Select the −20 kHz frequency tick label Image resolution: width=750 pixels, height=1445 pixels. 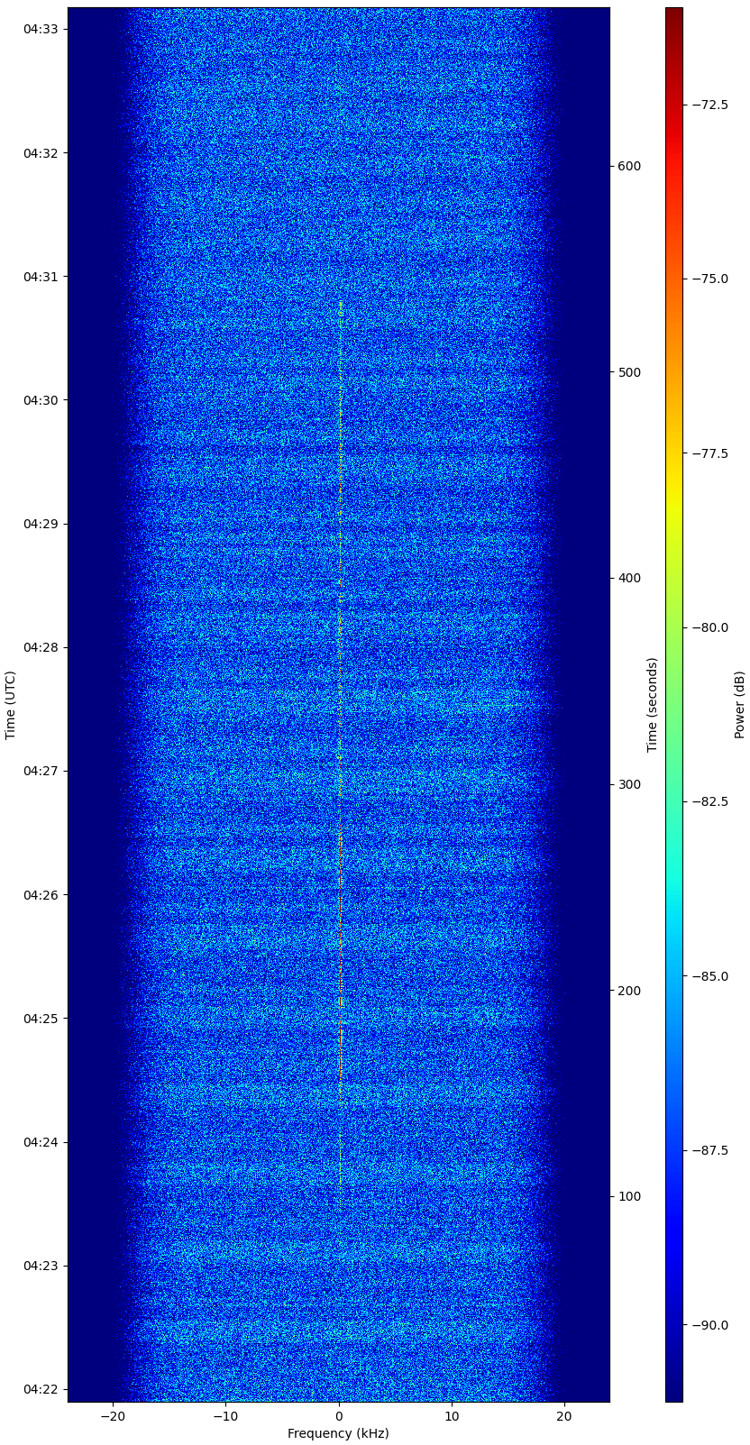click(x=113, y=1416)
